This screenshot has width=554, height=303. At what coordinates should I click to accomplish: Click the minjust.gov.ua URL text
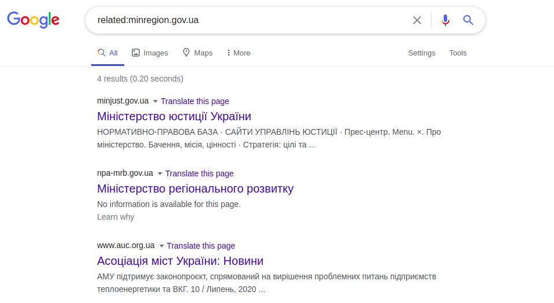[123, 101]
